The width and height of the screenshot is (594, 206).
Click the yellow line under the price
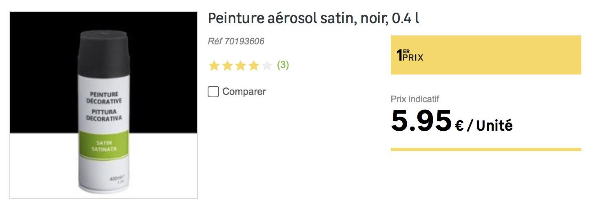(486, 149)
